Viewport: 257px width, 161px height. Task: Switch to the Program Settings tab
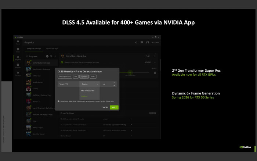(x=34, y=49)
